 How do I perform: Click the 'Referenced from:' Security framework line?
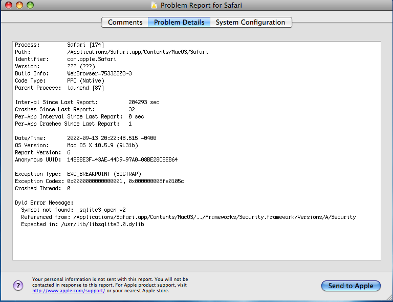[188, 217]
